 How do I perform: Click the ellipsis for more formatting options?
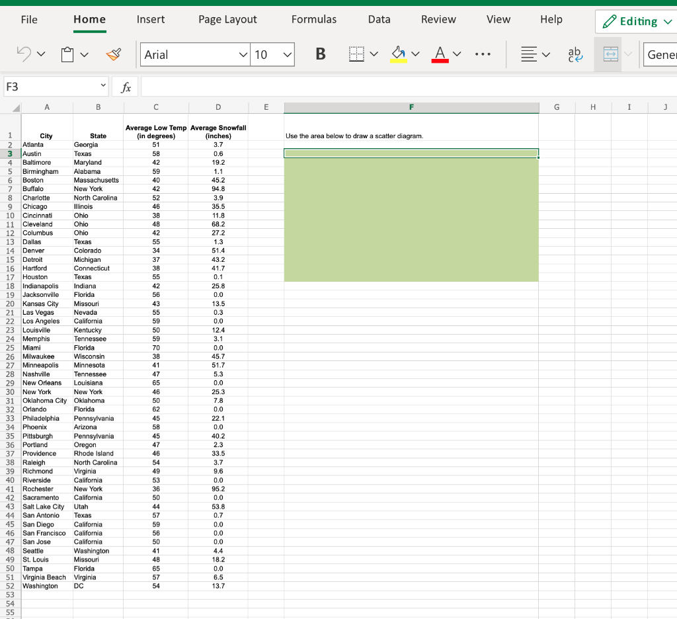coord(483,54)
